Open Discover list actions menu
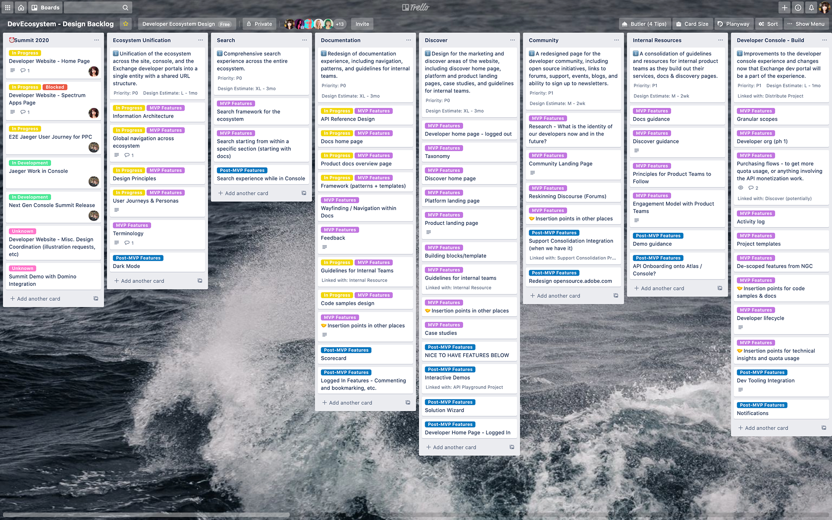Viewport: 832px width, 520px height. tap(512, 40)
